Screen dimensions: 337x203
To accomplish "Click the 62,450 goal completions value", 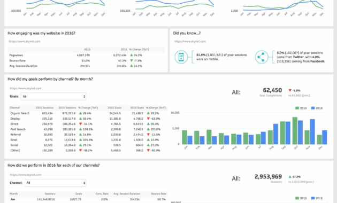I will click(x=272, y=90).
